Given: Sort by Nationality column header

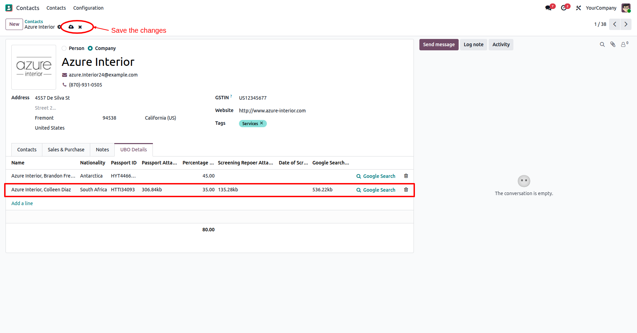Looking at the screenshot, I should (93, 163).
